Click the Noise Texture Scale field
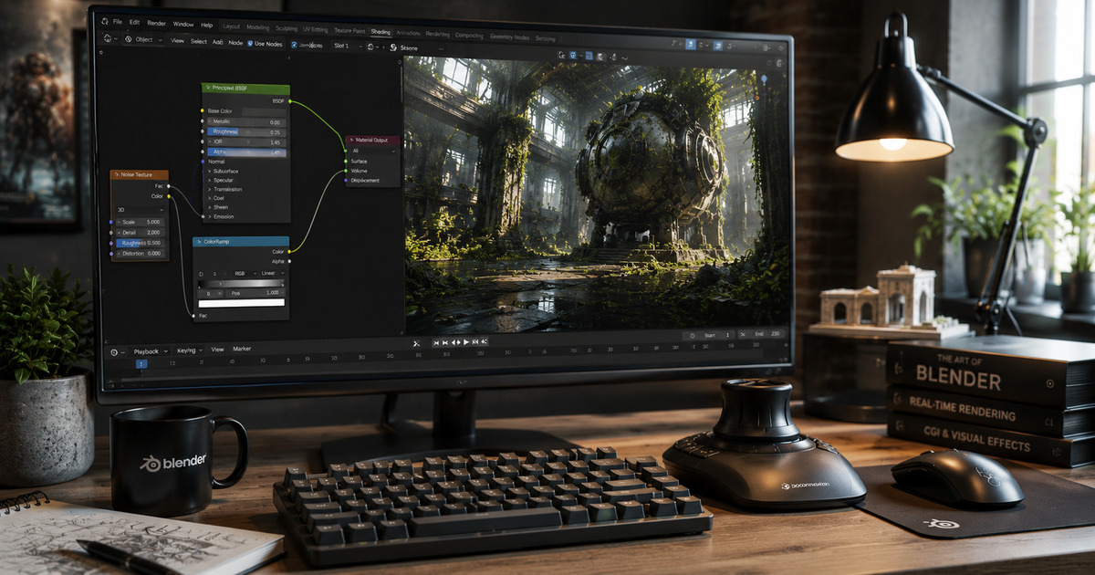 140,222
